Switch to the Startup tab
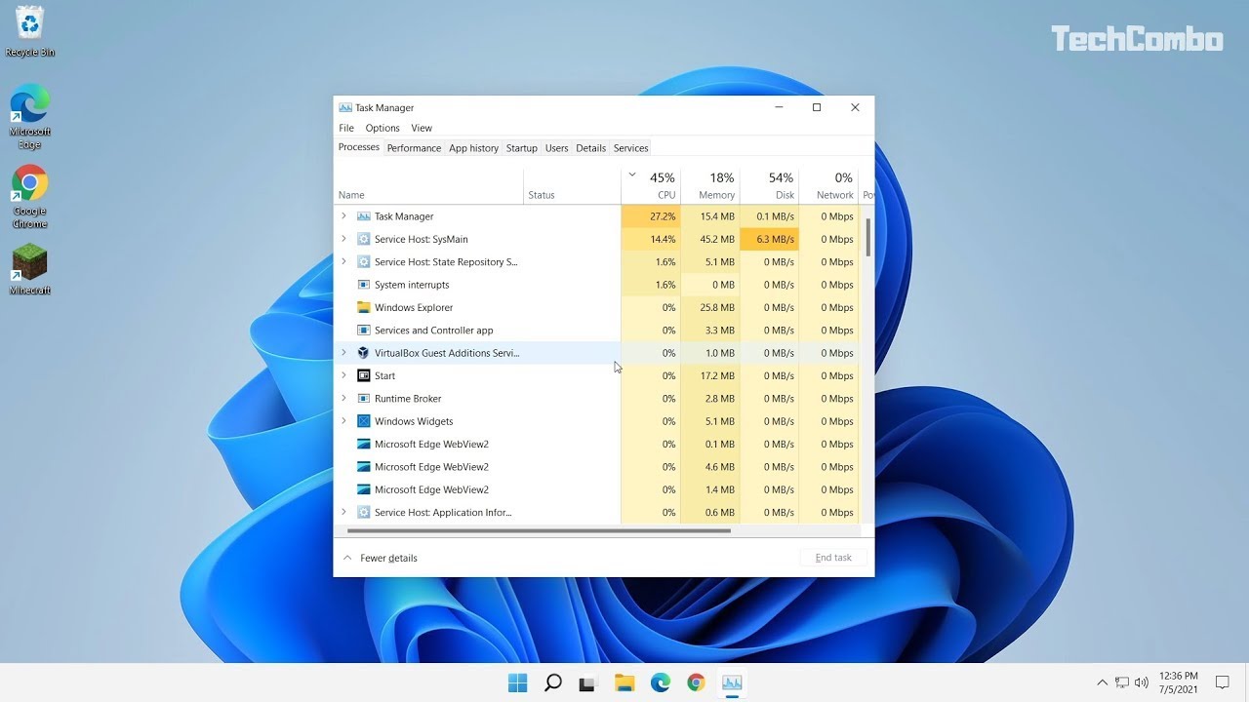1249x702 pixels. 522,148
